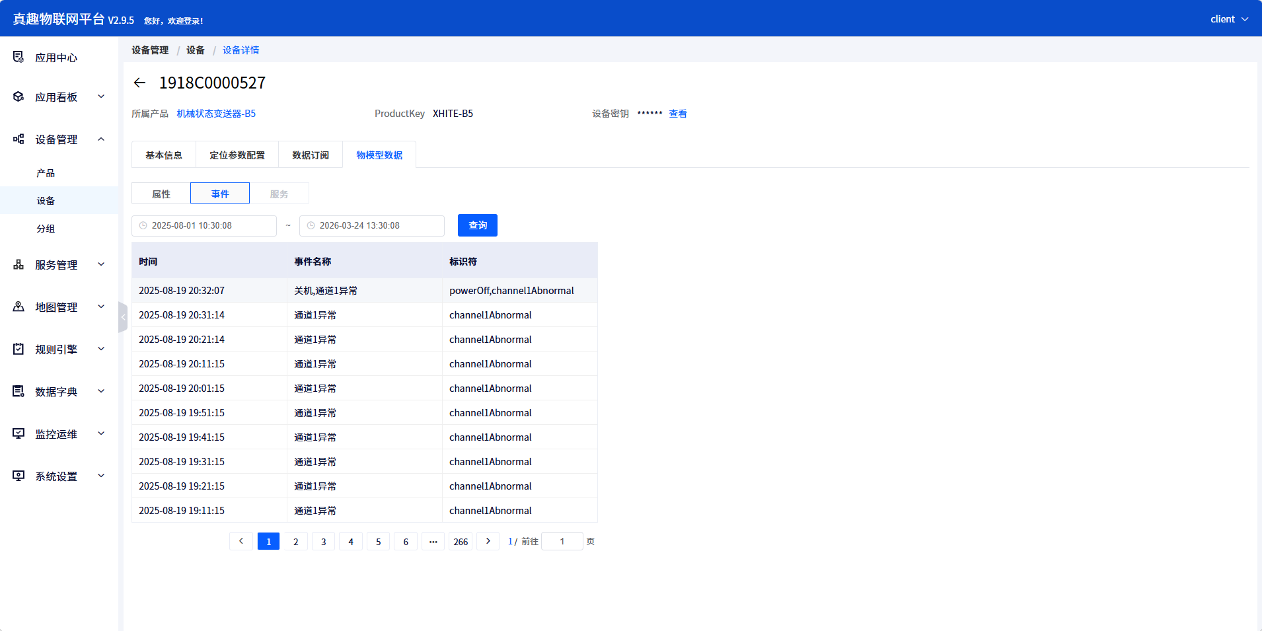
Task: Go to previous page of events
Action: [x=241, y=541]
